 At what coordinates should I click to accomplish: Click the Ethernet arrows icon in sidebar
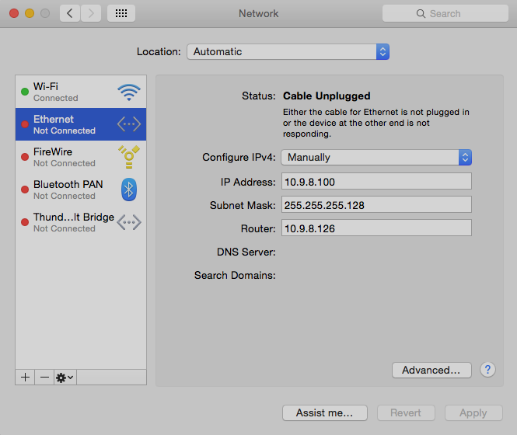(128, 124)
